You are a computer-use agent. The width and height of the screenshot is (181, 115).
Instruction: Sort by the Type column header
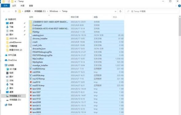[96, 17]
